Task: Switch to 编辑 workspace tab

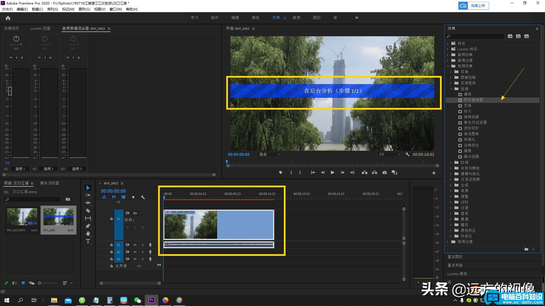Action: [x=235, y=18]
